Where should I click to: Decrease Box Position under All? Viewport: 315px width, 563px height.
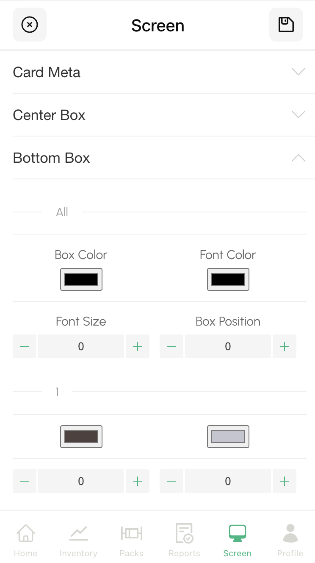pyautogui.click(x=171, y=346)
